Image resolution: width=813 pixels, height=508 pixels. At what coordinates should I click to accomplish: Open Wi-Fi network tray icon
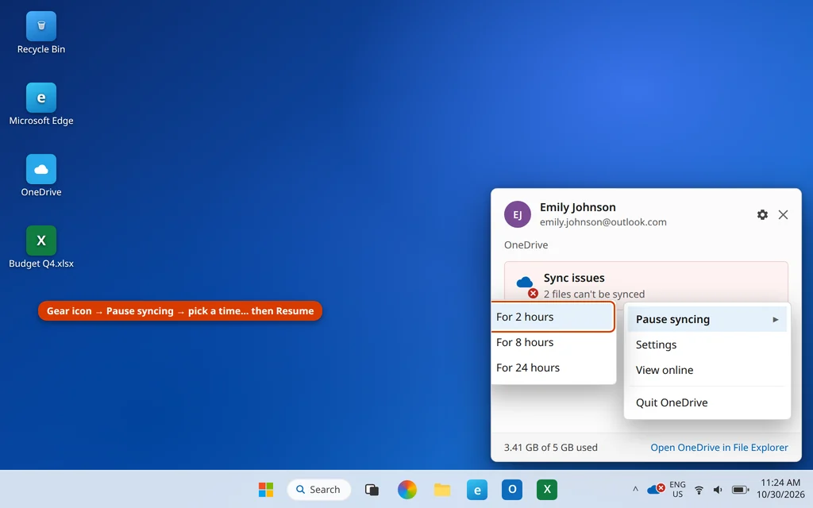tap(699, 490)
